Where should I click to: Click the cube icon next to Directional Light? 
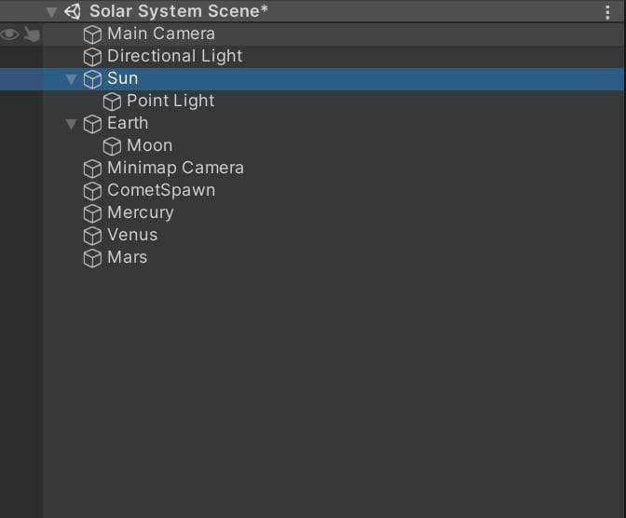click(92, 57)
